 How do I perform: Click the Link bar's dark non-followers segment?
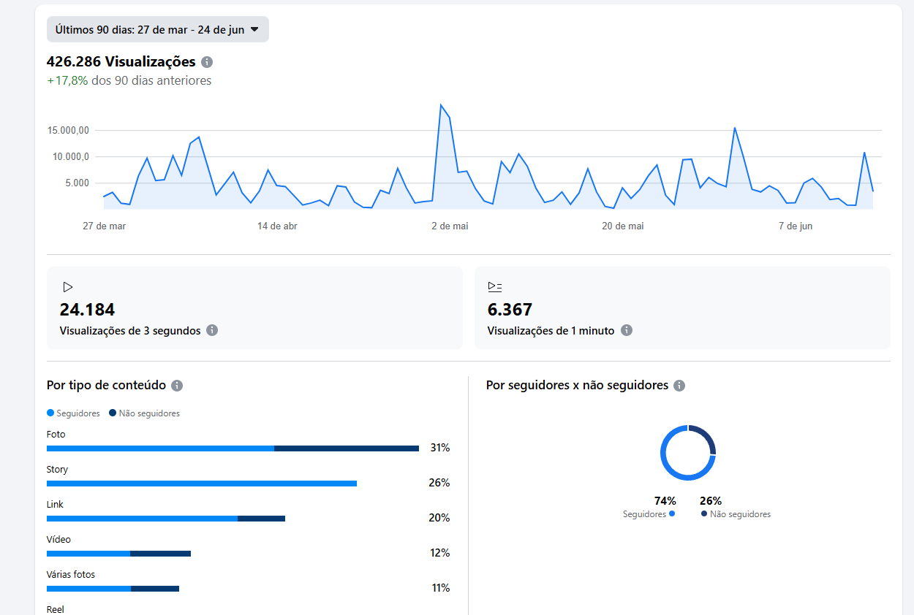click(261, 519)
